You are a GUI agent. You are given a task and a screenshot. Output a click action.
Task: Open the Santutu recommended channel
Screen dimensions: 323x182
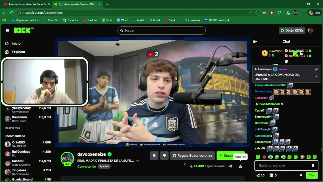pyautogui.click(x=28, y=163)
